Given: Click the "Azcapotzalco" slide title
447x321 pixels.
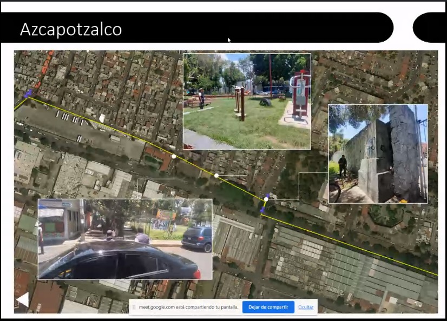Looking at the screenshot, I should pos(71,29).
